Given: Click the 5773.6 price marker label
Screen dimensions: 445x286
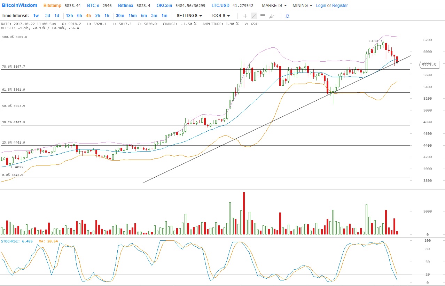Looking at the screenshot, I should 429,65.
